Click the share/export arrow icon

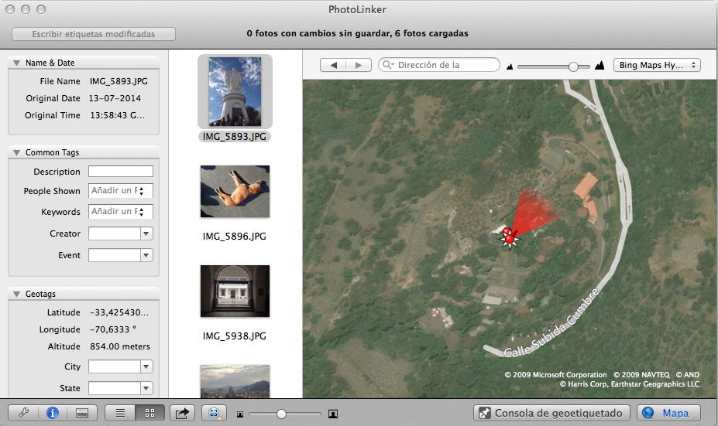point(182,413)
